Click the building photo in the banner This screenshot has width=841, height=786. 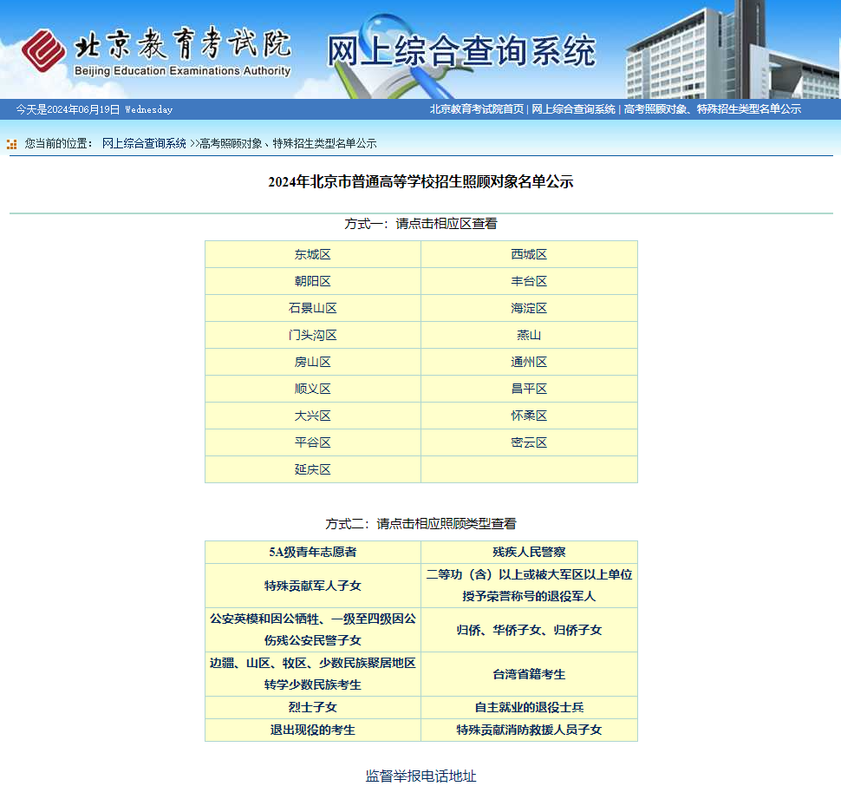732,49
